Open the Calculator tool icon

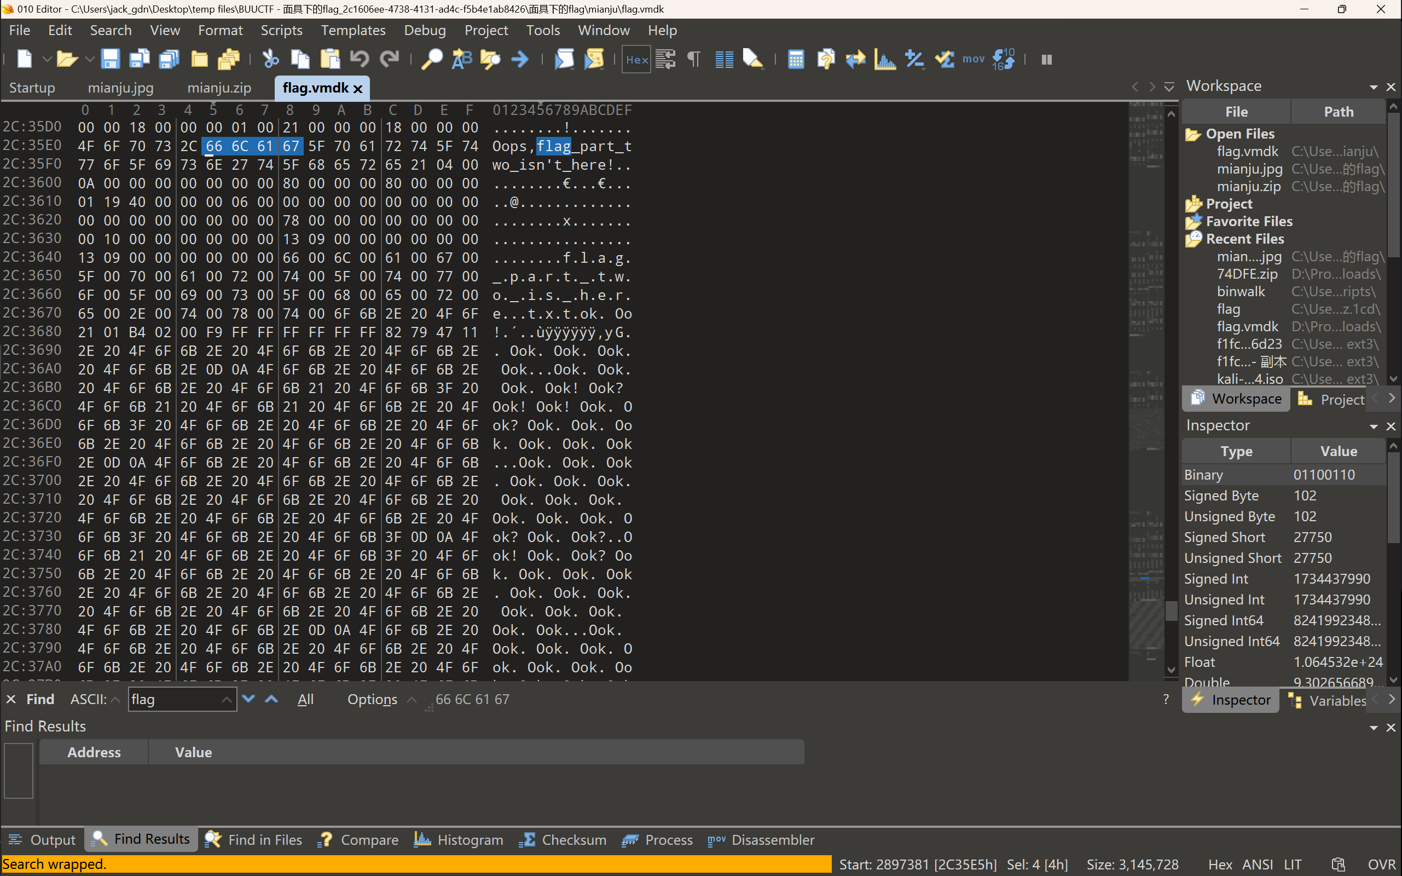pyautogui.click(x=796, y=59)
